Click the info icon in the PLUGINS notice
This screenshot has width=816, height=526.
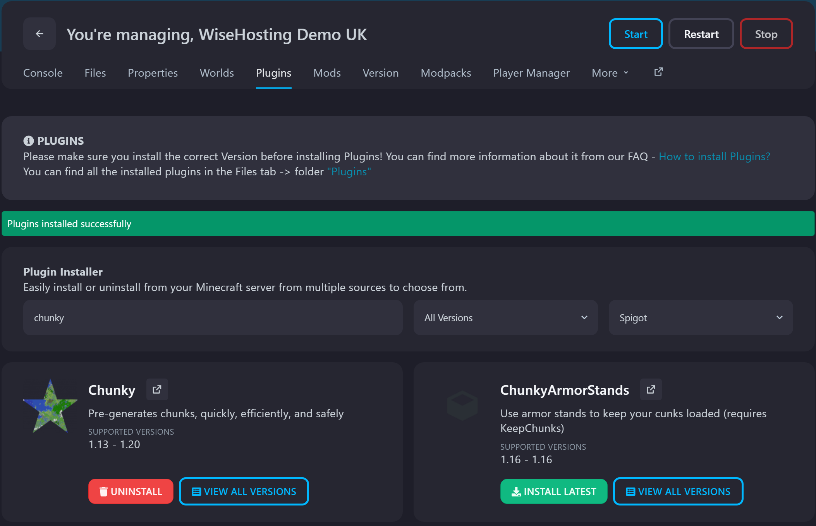[x=29, y=140]
